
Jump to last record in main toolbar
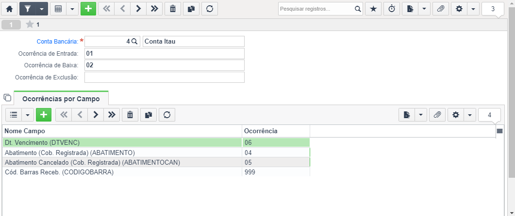154,9
